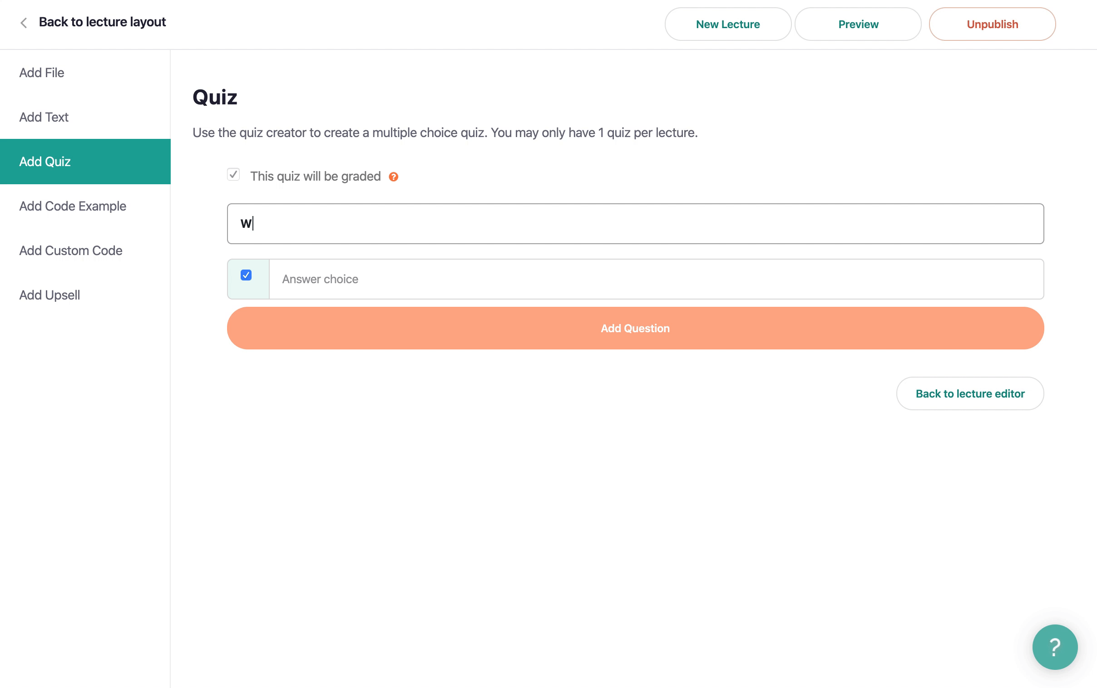This screenshot has width=1097, height=688.
Task: Choose Add Code Example option
Action: point(72,206)
